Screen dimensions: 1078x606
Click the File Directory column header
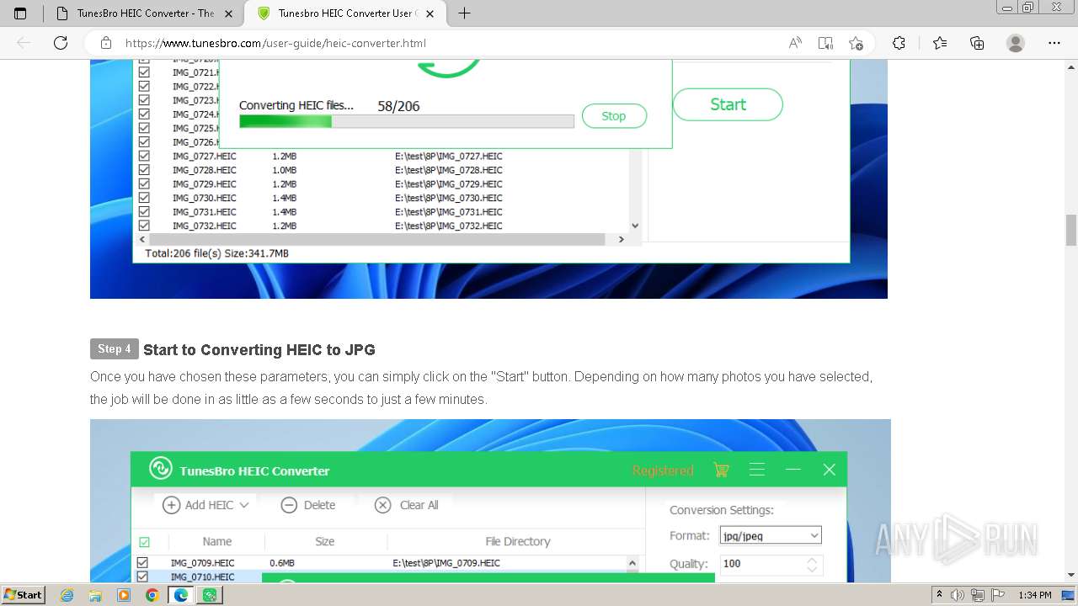tap(518, 541)
